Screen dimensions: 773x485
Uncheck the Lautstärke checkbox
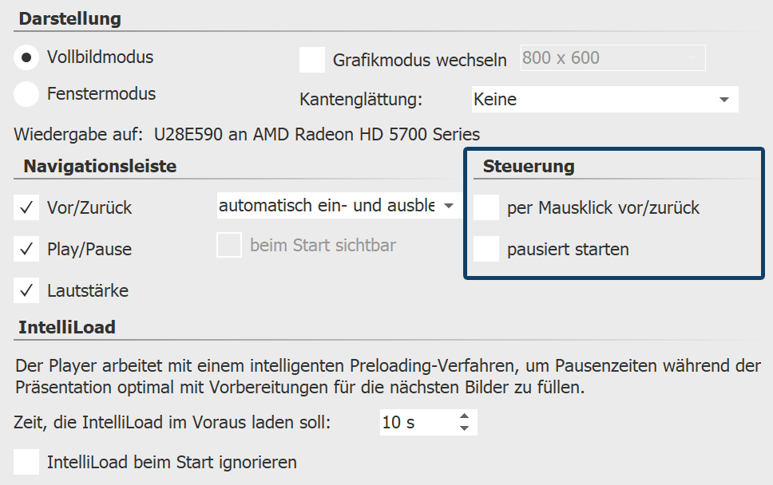point(26,291)
